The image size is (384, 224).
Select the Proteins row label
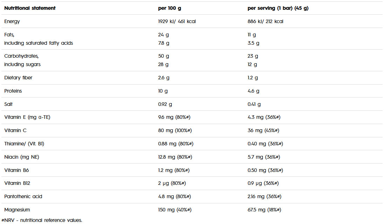(x=13, y=91)
